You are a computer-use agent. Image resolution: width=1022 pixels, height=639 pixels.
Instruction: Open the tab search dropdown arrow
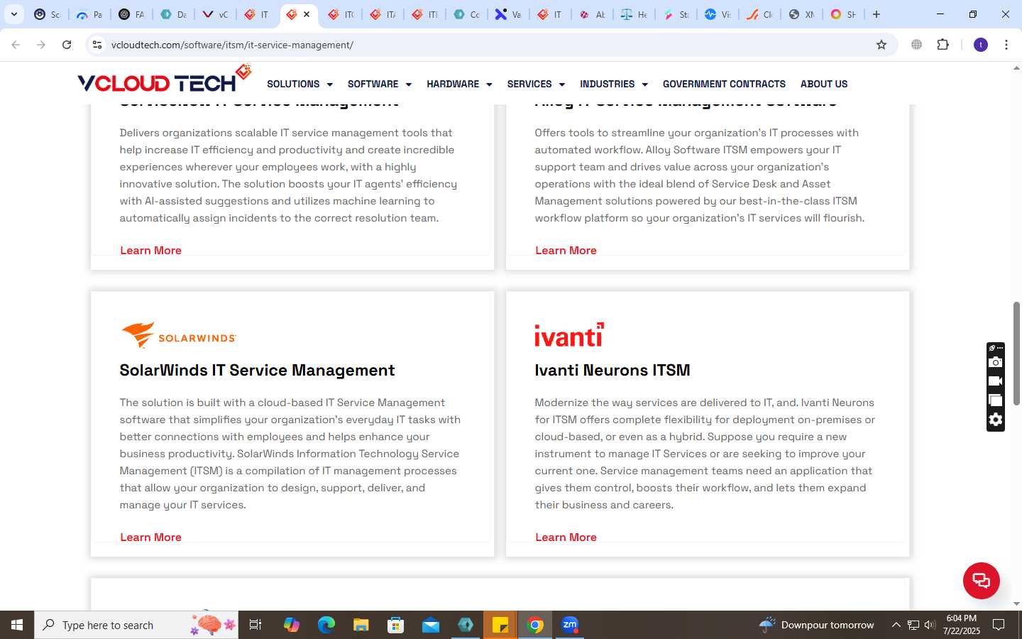click(14, 14)
